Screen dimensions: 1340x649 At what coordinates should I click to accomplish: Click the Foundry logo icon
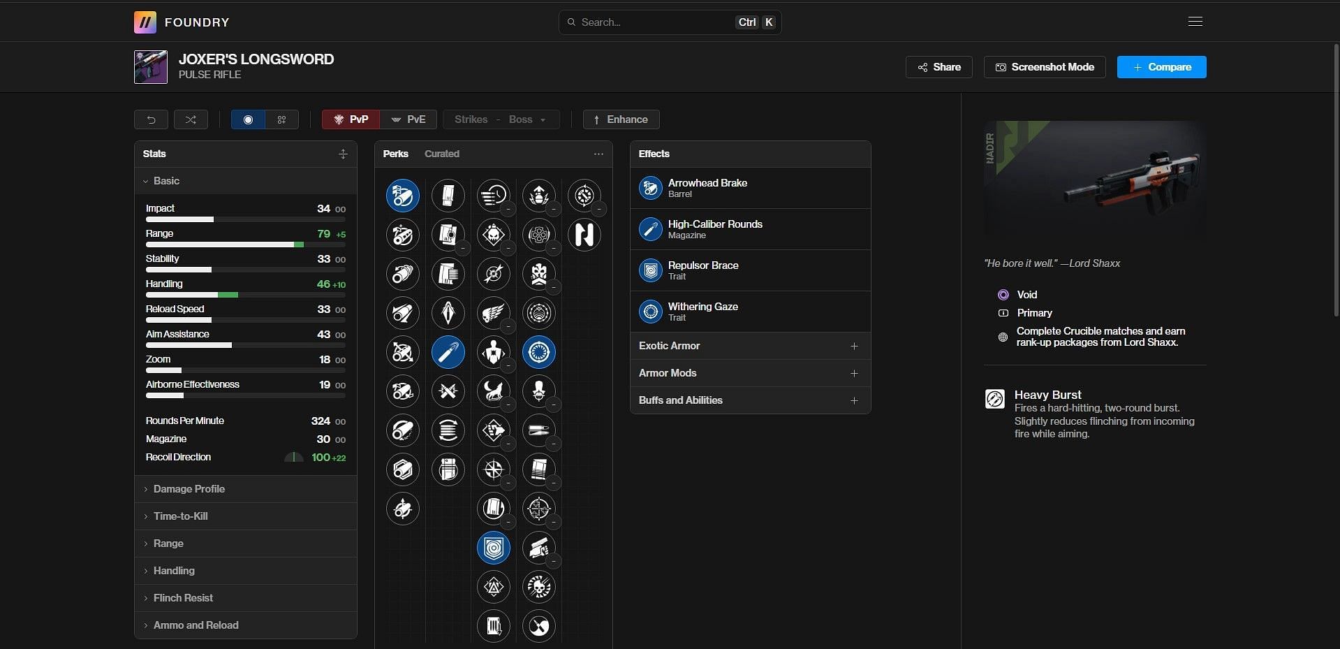[x=145, y=22]
